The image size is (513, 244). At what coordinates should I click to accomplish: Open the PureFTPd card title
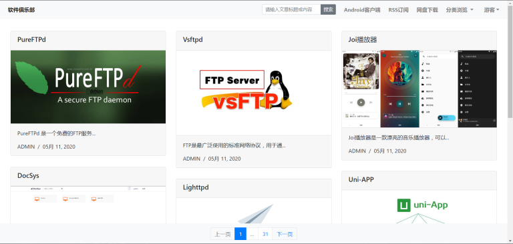pyautogui.click(x=31, y=40)
